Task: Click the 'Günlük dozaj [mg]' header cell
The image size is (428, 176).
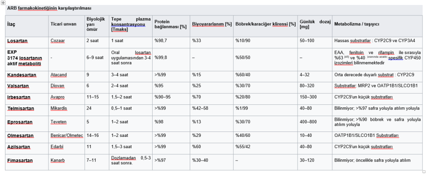Action: coord(315,24)
